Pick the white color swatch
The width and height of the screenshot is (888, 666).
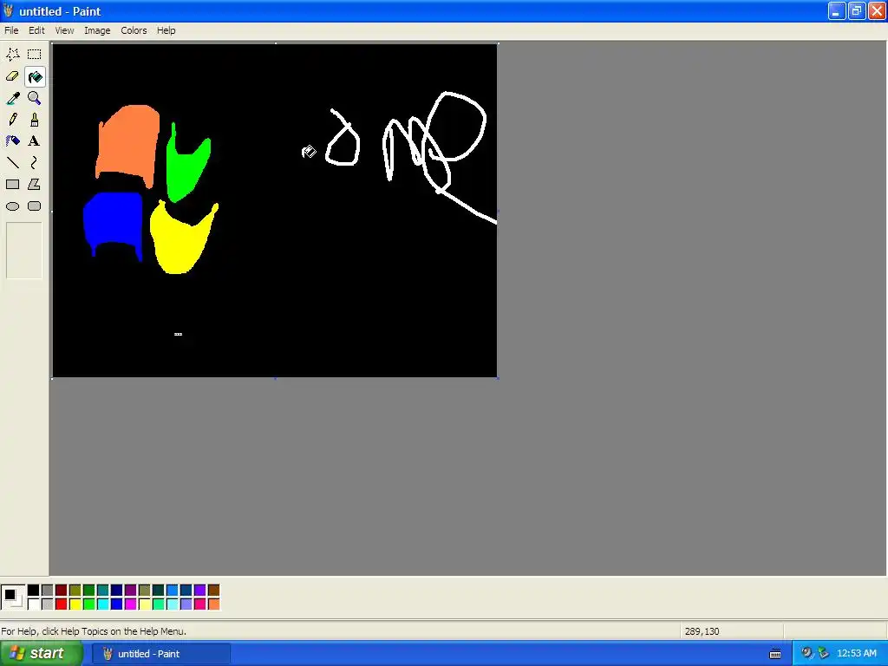pos(34,604)
